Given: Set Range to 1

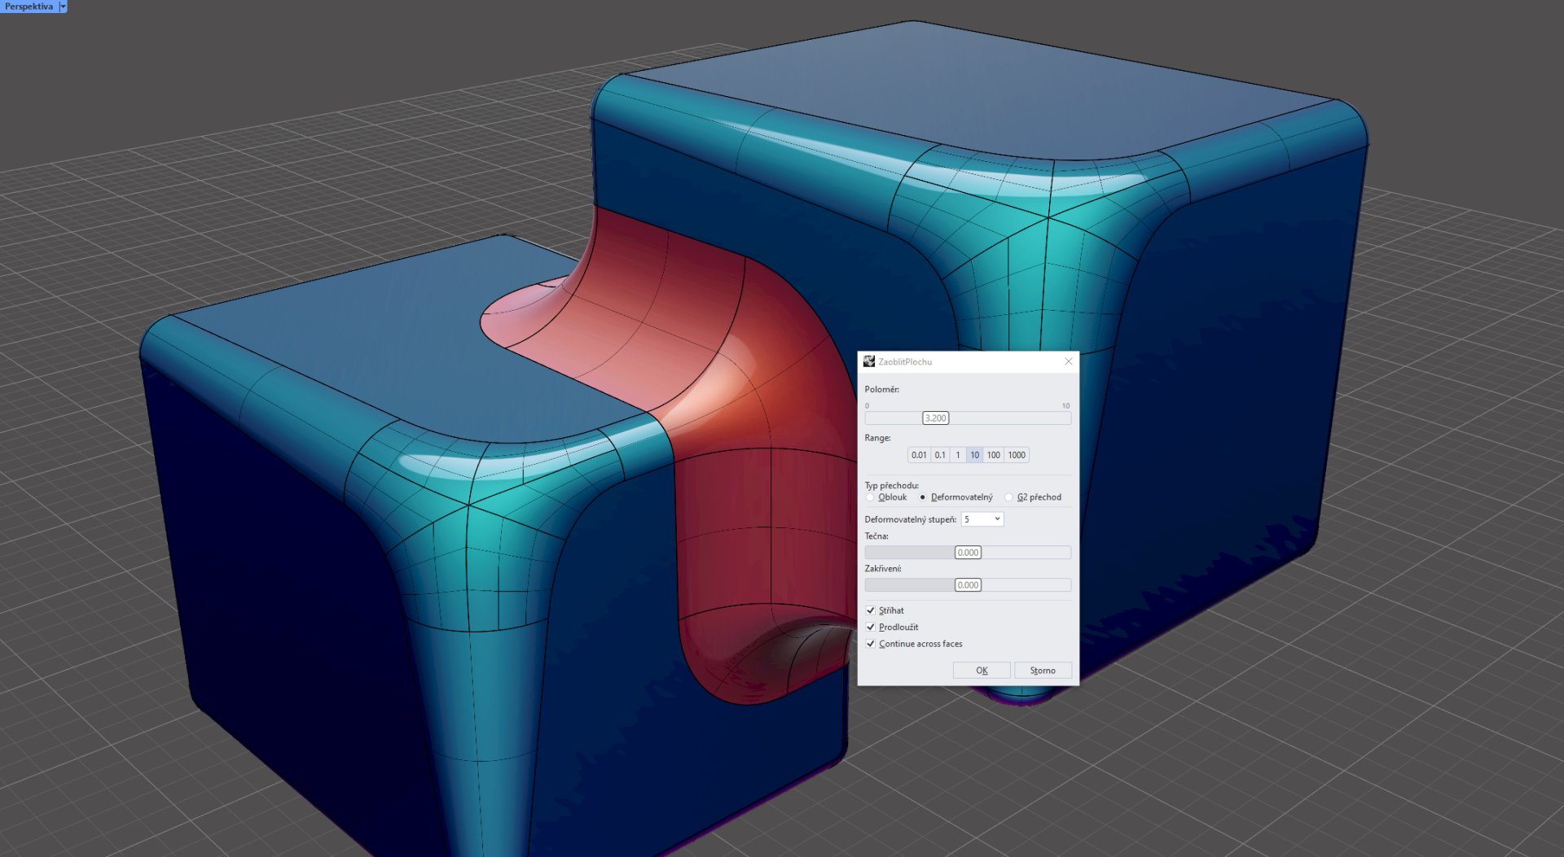Looking at the screenshot, I should (x=958, y=455).
